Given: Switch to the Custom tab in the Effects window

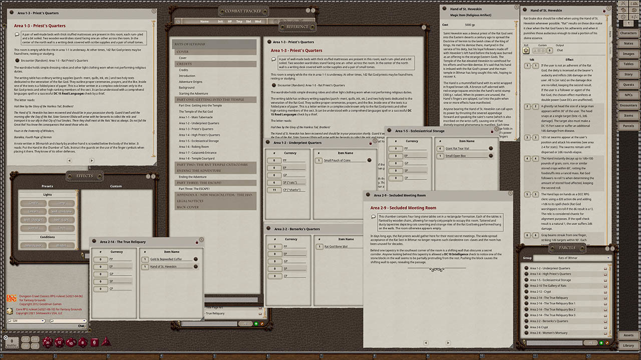Looking at the screenshot, I should (x=116, y=186).
